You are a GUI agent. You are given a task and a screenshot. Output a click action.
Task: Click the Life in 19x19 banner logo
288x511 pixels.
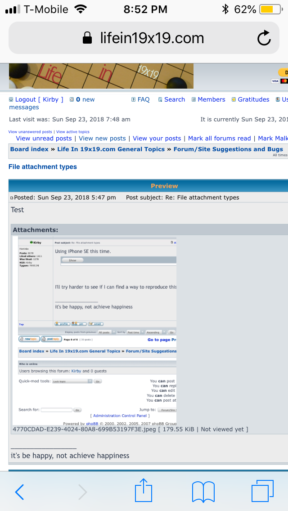[x=101, y=76]
